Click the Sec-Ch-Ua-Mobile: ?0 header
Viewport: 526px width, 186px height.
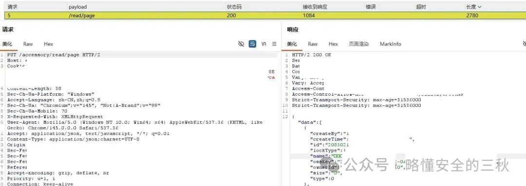[x=37, y=111]
